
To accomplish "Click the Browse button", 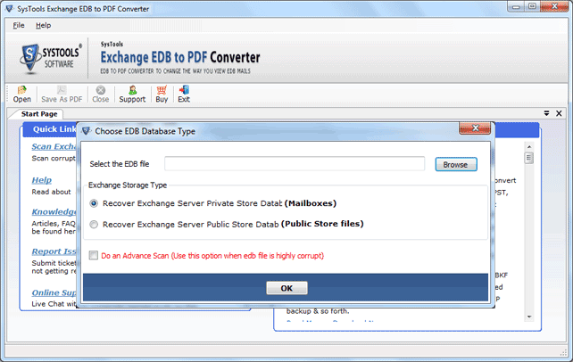I will pos(456,164).
